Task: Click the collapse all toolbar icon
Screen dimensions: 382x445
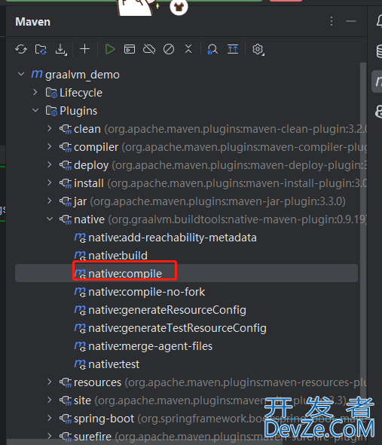Action: click(x=188, y=49)
